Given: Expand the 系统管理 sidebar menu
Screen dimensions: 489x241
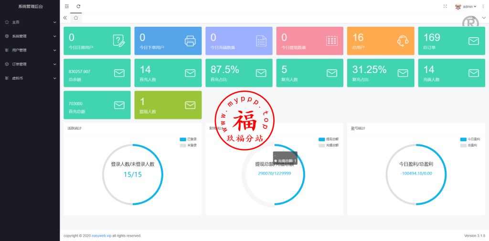Looking at the screenshot, I should tap(29, 36).
